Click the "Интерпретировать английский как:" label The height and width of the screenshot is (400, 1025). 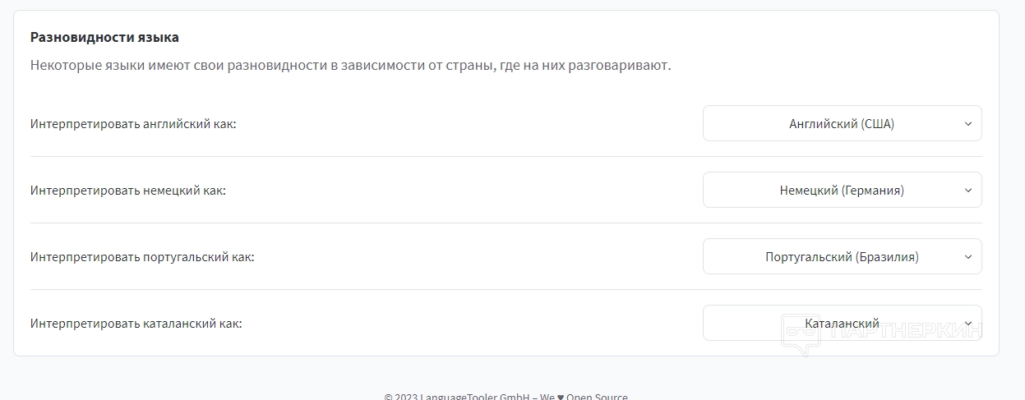pyautogui.click(x=133, y=124)
